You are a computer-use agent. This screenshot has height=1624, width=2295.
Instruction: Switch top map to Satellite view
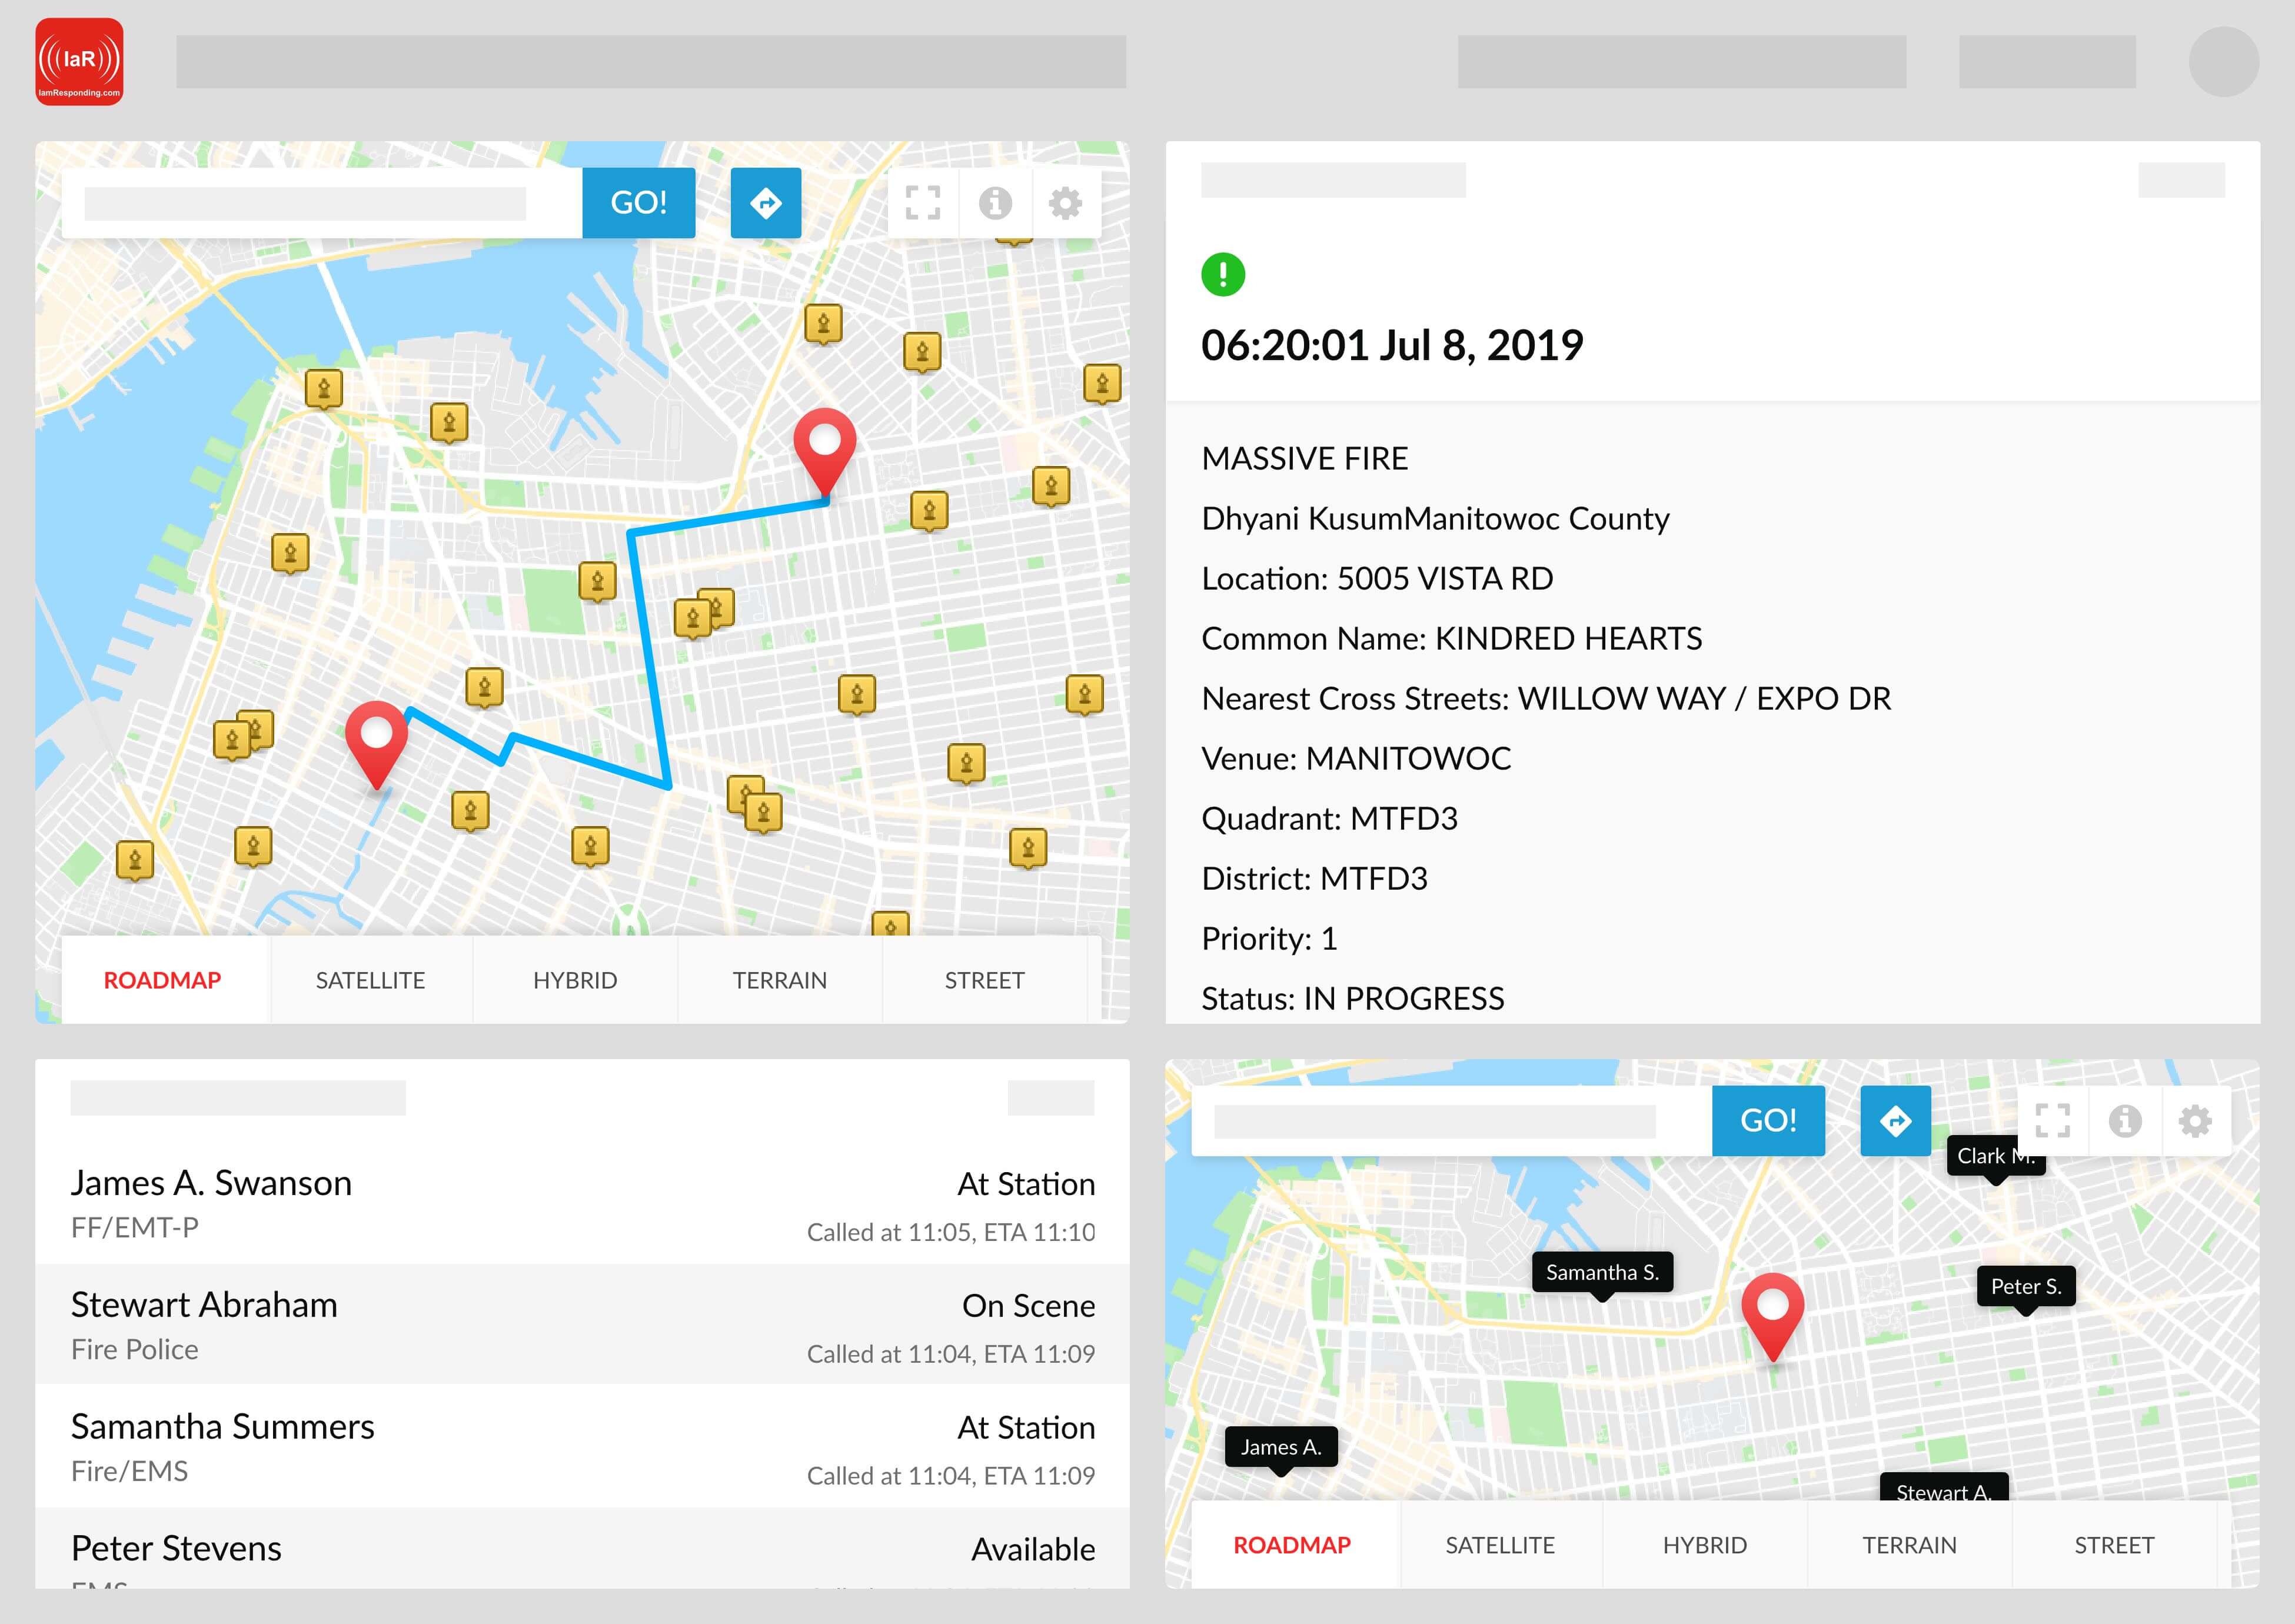pos(370,980)
